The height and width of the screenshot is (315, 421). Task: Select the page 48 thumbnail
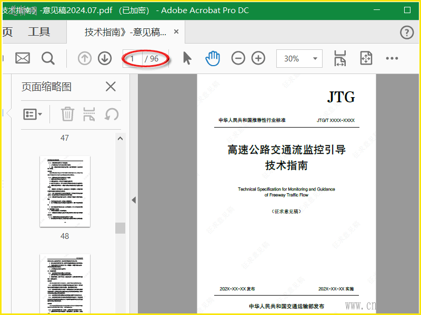65,191
